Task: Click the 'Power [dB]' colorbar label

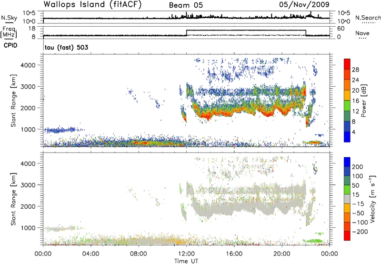Action: click(363, 101)
